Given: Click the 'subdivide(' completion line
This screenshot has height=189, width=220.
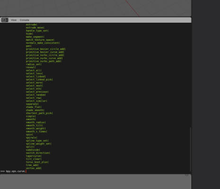Looking at the screenshot, I should tap(33, 150).
